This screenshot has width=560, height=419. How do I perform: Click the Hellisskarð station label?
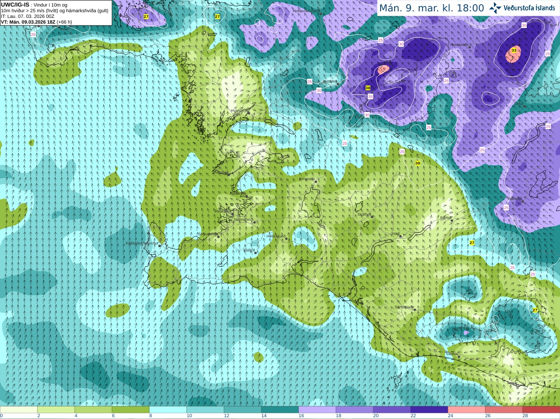[x=276, y=236]
